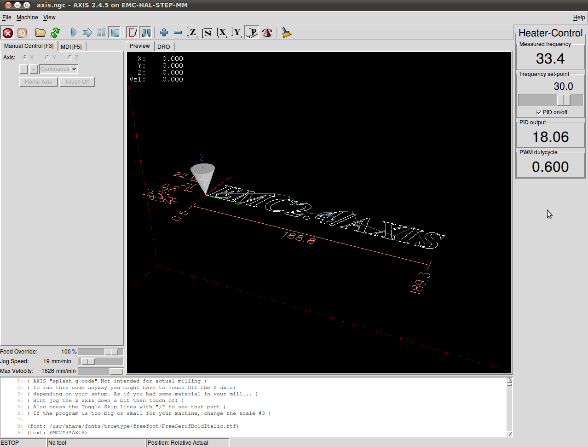This screenshot has height=447, width=588.
Task: Switch to the X view
Action: tap(222, 33)
